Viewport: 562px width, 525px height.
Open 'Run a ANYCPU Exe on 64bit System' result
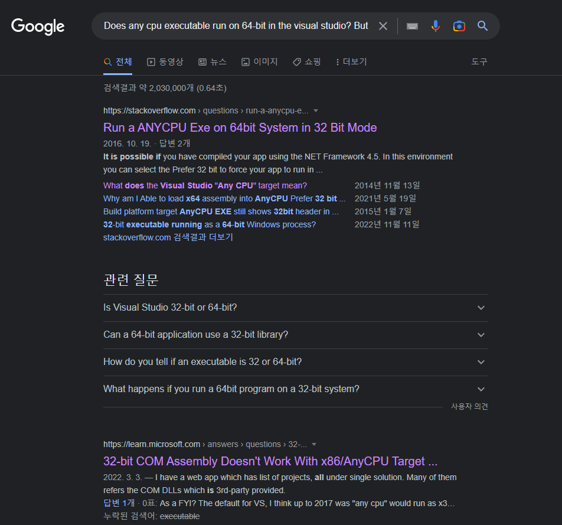tap(240, 128)
